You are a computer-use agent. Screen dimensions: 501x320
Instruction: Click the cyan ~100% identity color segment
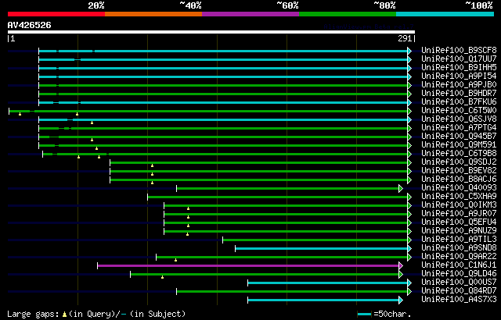[x=445, y=14]
